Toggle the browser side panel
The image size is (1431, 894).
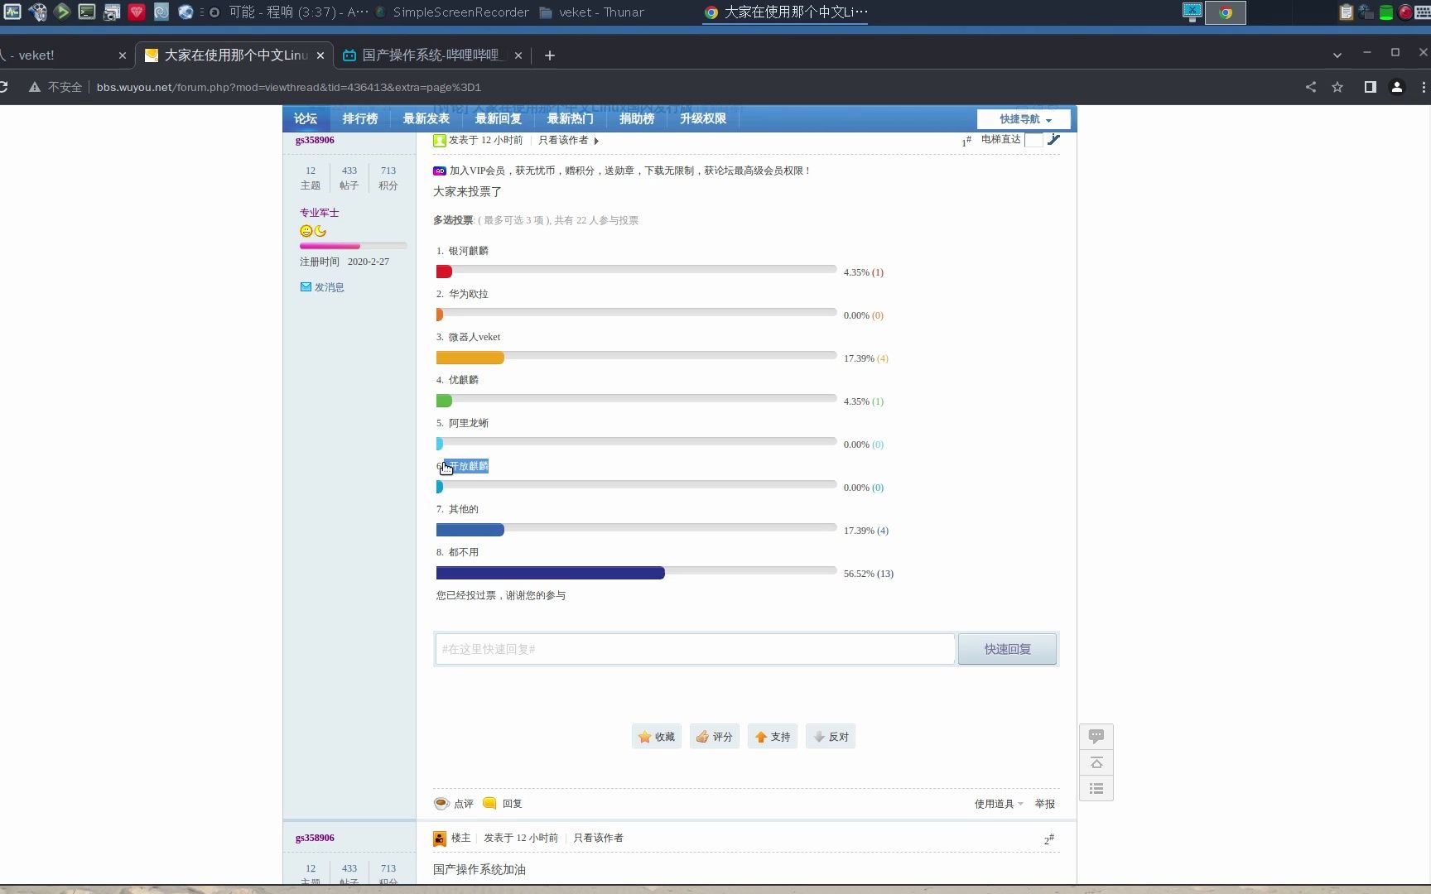point(1370,87)
